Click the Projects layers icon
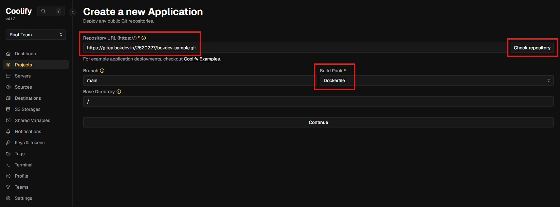This screenshot has width=560, height=207. [x=8, y=65]
